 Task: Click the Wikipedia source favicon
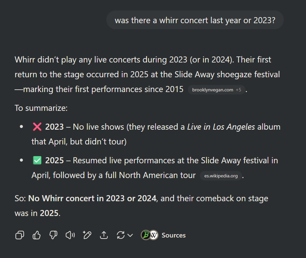pos(154,235)
